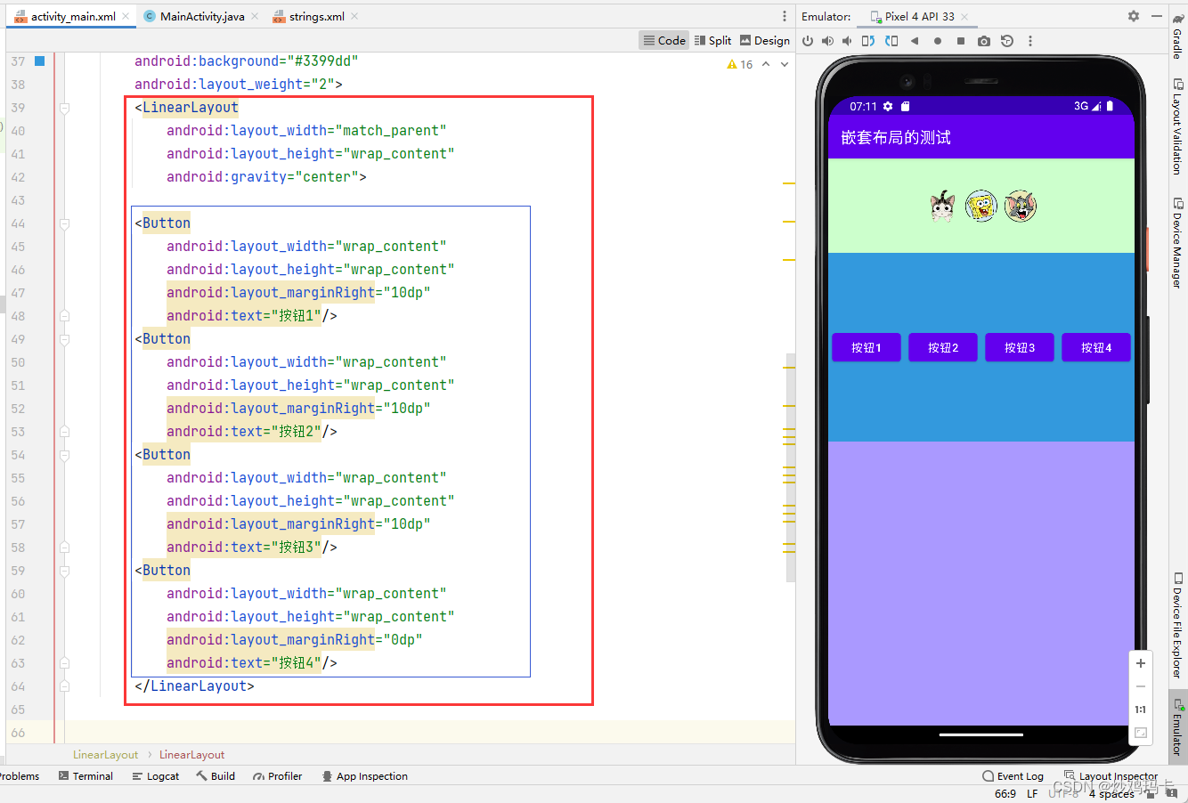
Task: Raise emulator volume with volume up icon
Action: 827,41
